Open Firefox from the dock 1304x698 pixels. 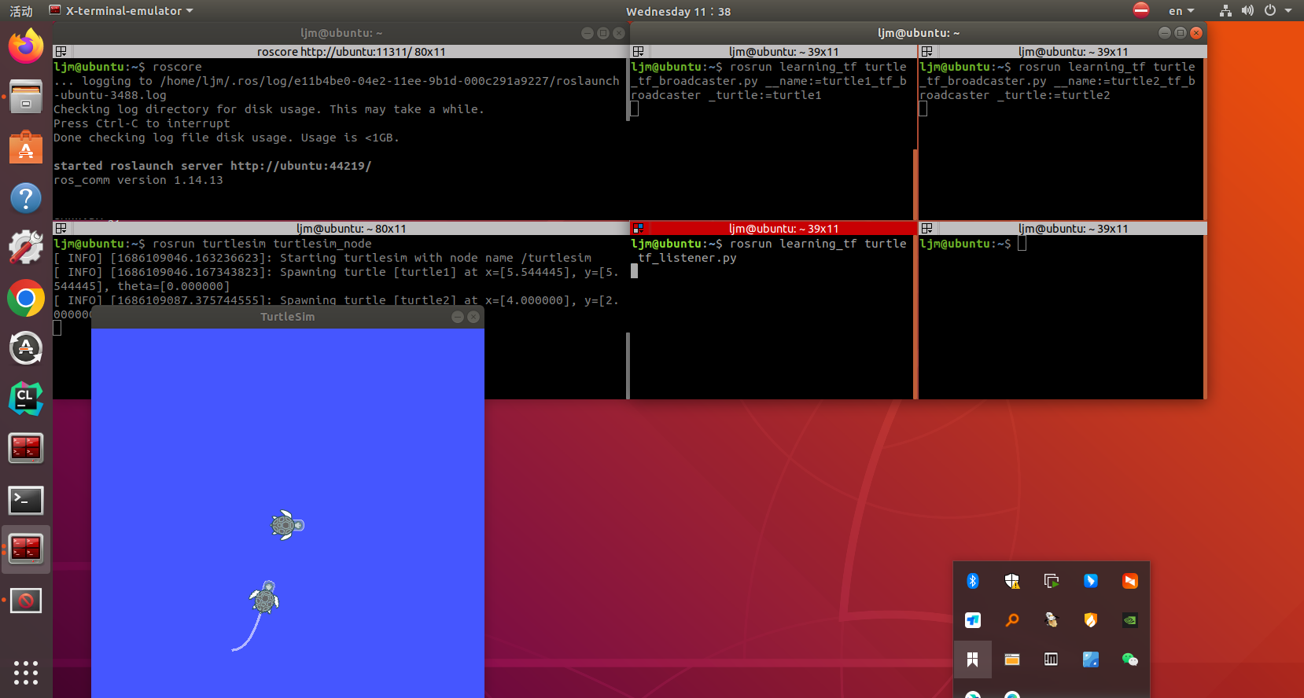(26, 46)
